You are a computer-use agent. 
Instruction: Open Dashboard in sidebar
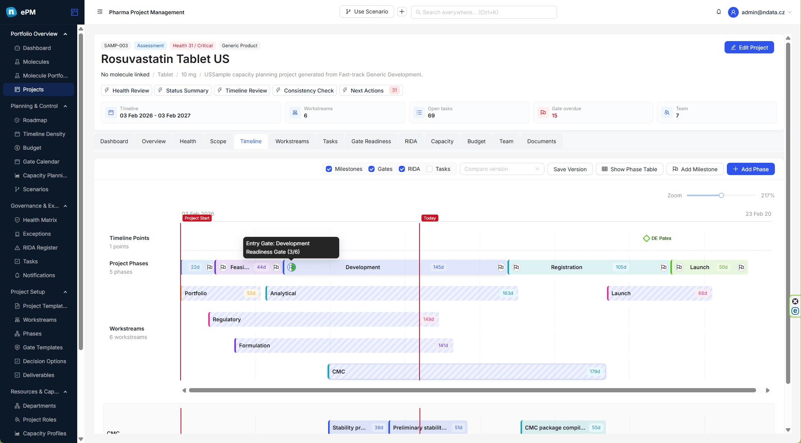click(37, 48)
